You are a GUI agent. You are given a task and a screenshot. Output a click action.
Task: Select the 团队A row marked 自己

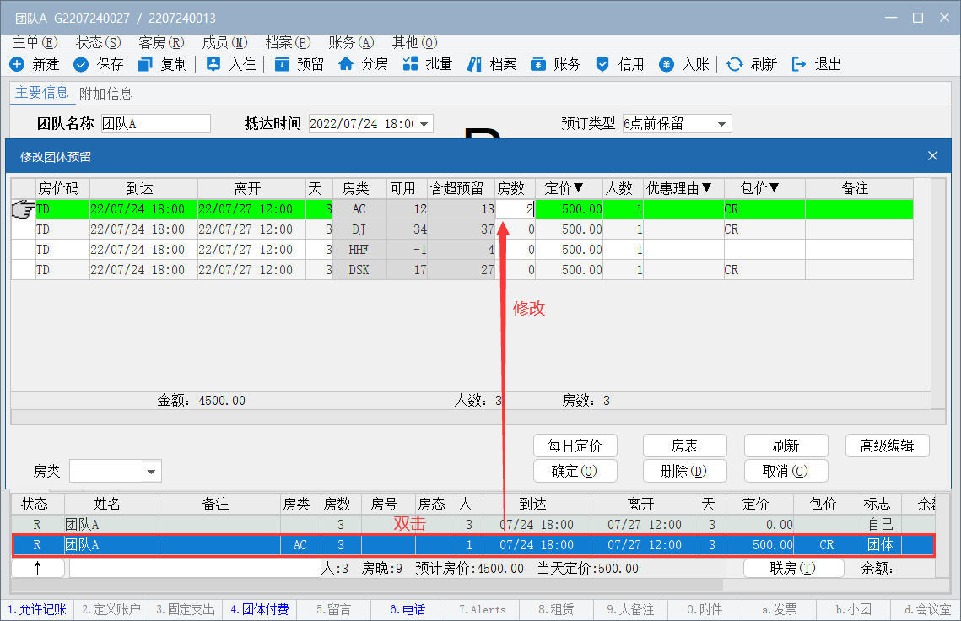coord(473,524)
